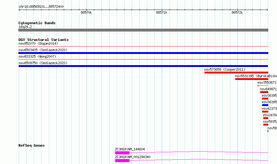The height and width of the screenshot is (164, 277).
Task: Click the magenta exon block of NM_001294340
Action: 122,161
